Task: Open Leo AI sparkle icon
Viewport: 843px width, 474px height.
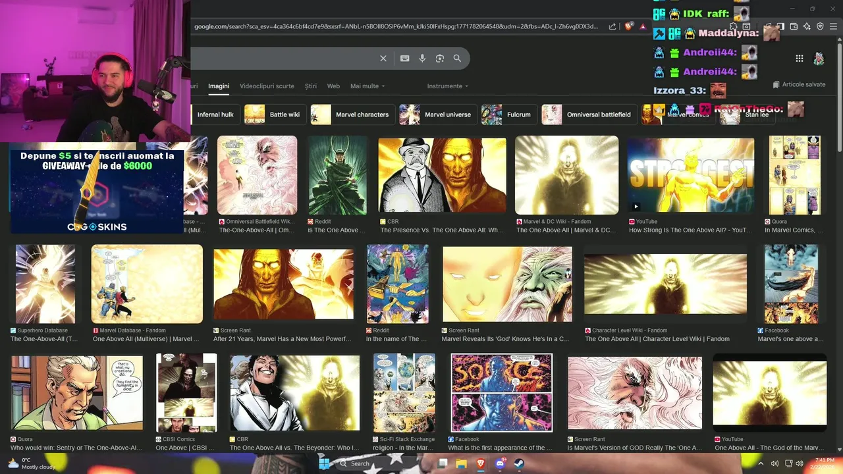Action: tap(807, 26)
